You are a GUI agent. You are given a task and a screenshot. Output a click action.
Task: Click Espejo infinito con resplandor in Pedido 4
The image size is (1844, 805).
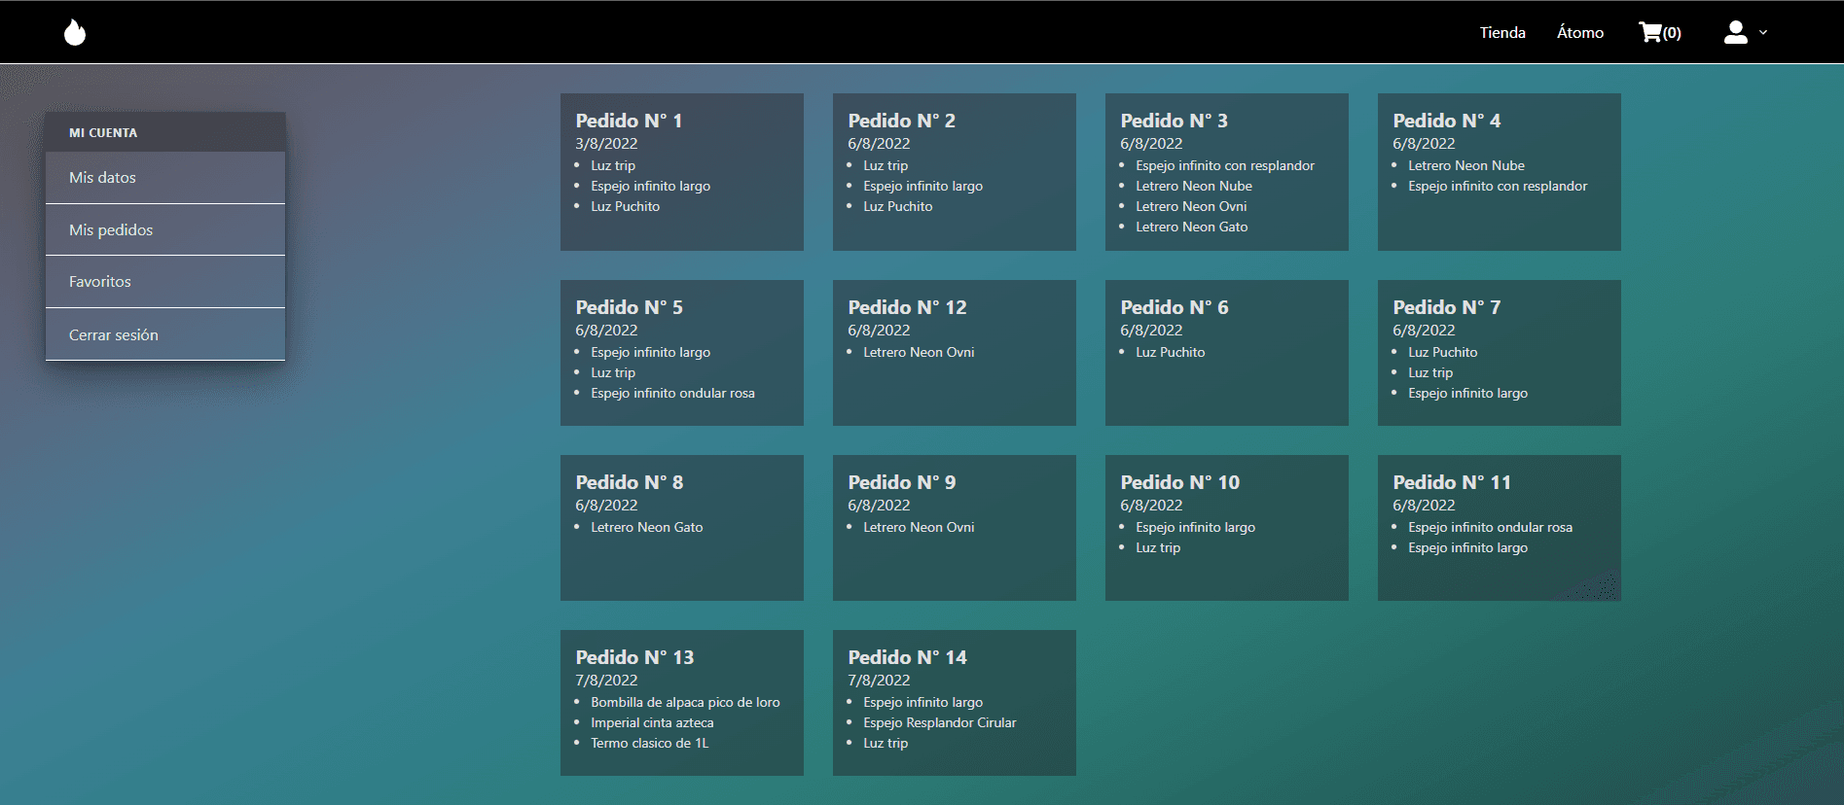pos(1498,186)
